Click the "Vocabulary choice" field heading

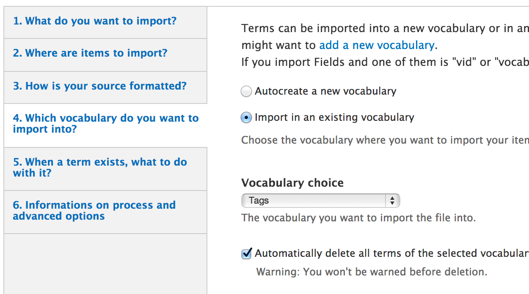coord(292,183)
